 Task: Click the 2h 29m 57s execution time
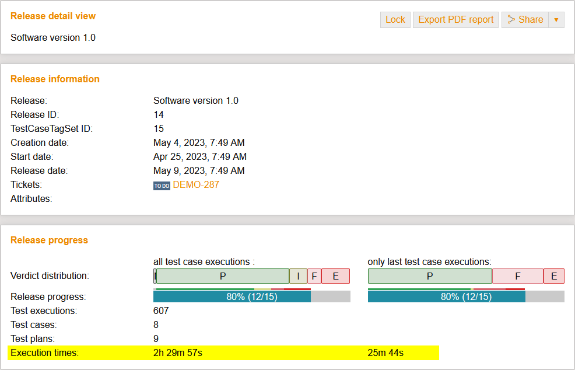click(178, 353)
